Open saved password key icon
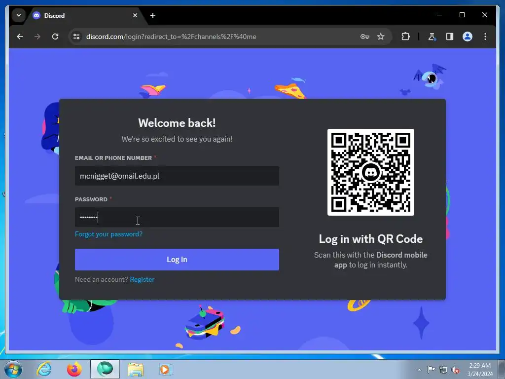Image resolution: width=505 pixels, height=379 pixels. click(x=364, y=37)
